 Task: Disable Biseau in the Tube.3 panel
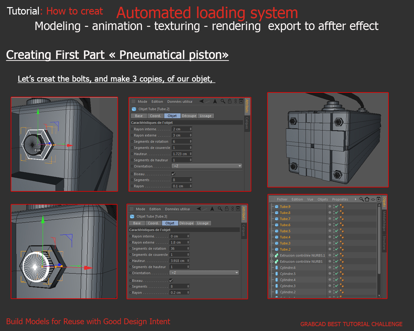[171, 280]
